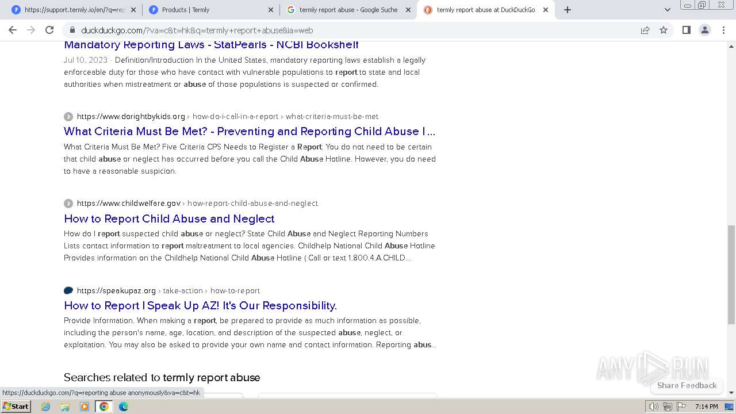The height and width of the screenshot is (414, 736).
Task: Click the 'how-report-child-abuse-and-neglect' breadcrumb
Action: (x=252, y=203)
